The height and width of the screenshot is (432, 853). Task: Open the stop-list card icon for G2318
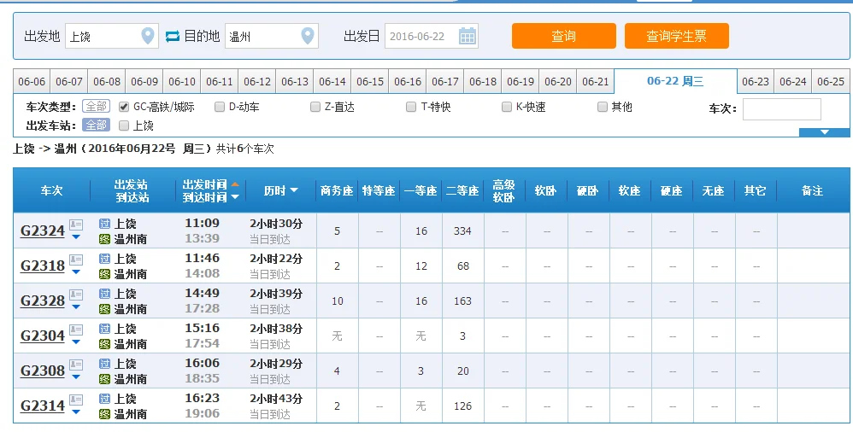[76, 260]
